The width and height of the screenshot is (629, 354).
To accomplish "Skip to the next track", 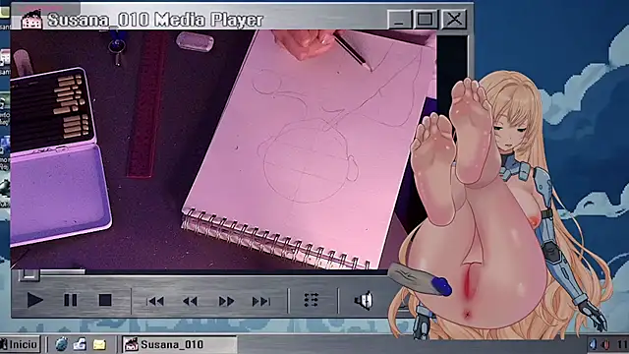I will click(x=261, y=301).
